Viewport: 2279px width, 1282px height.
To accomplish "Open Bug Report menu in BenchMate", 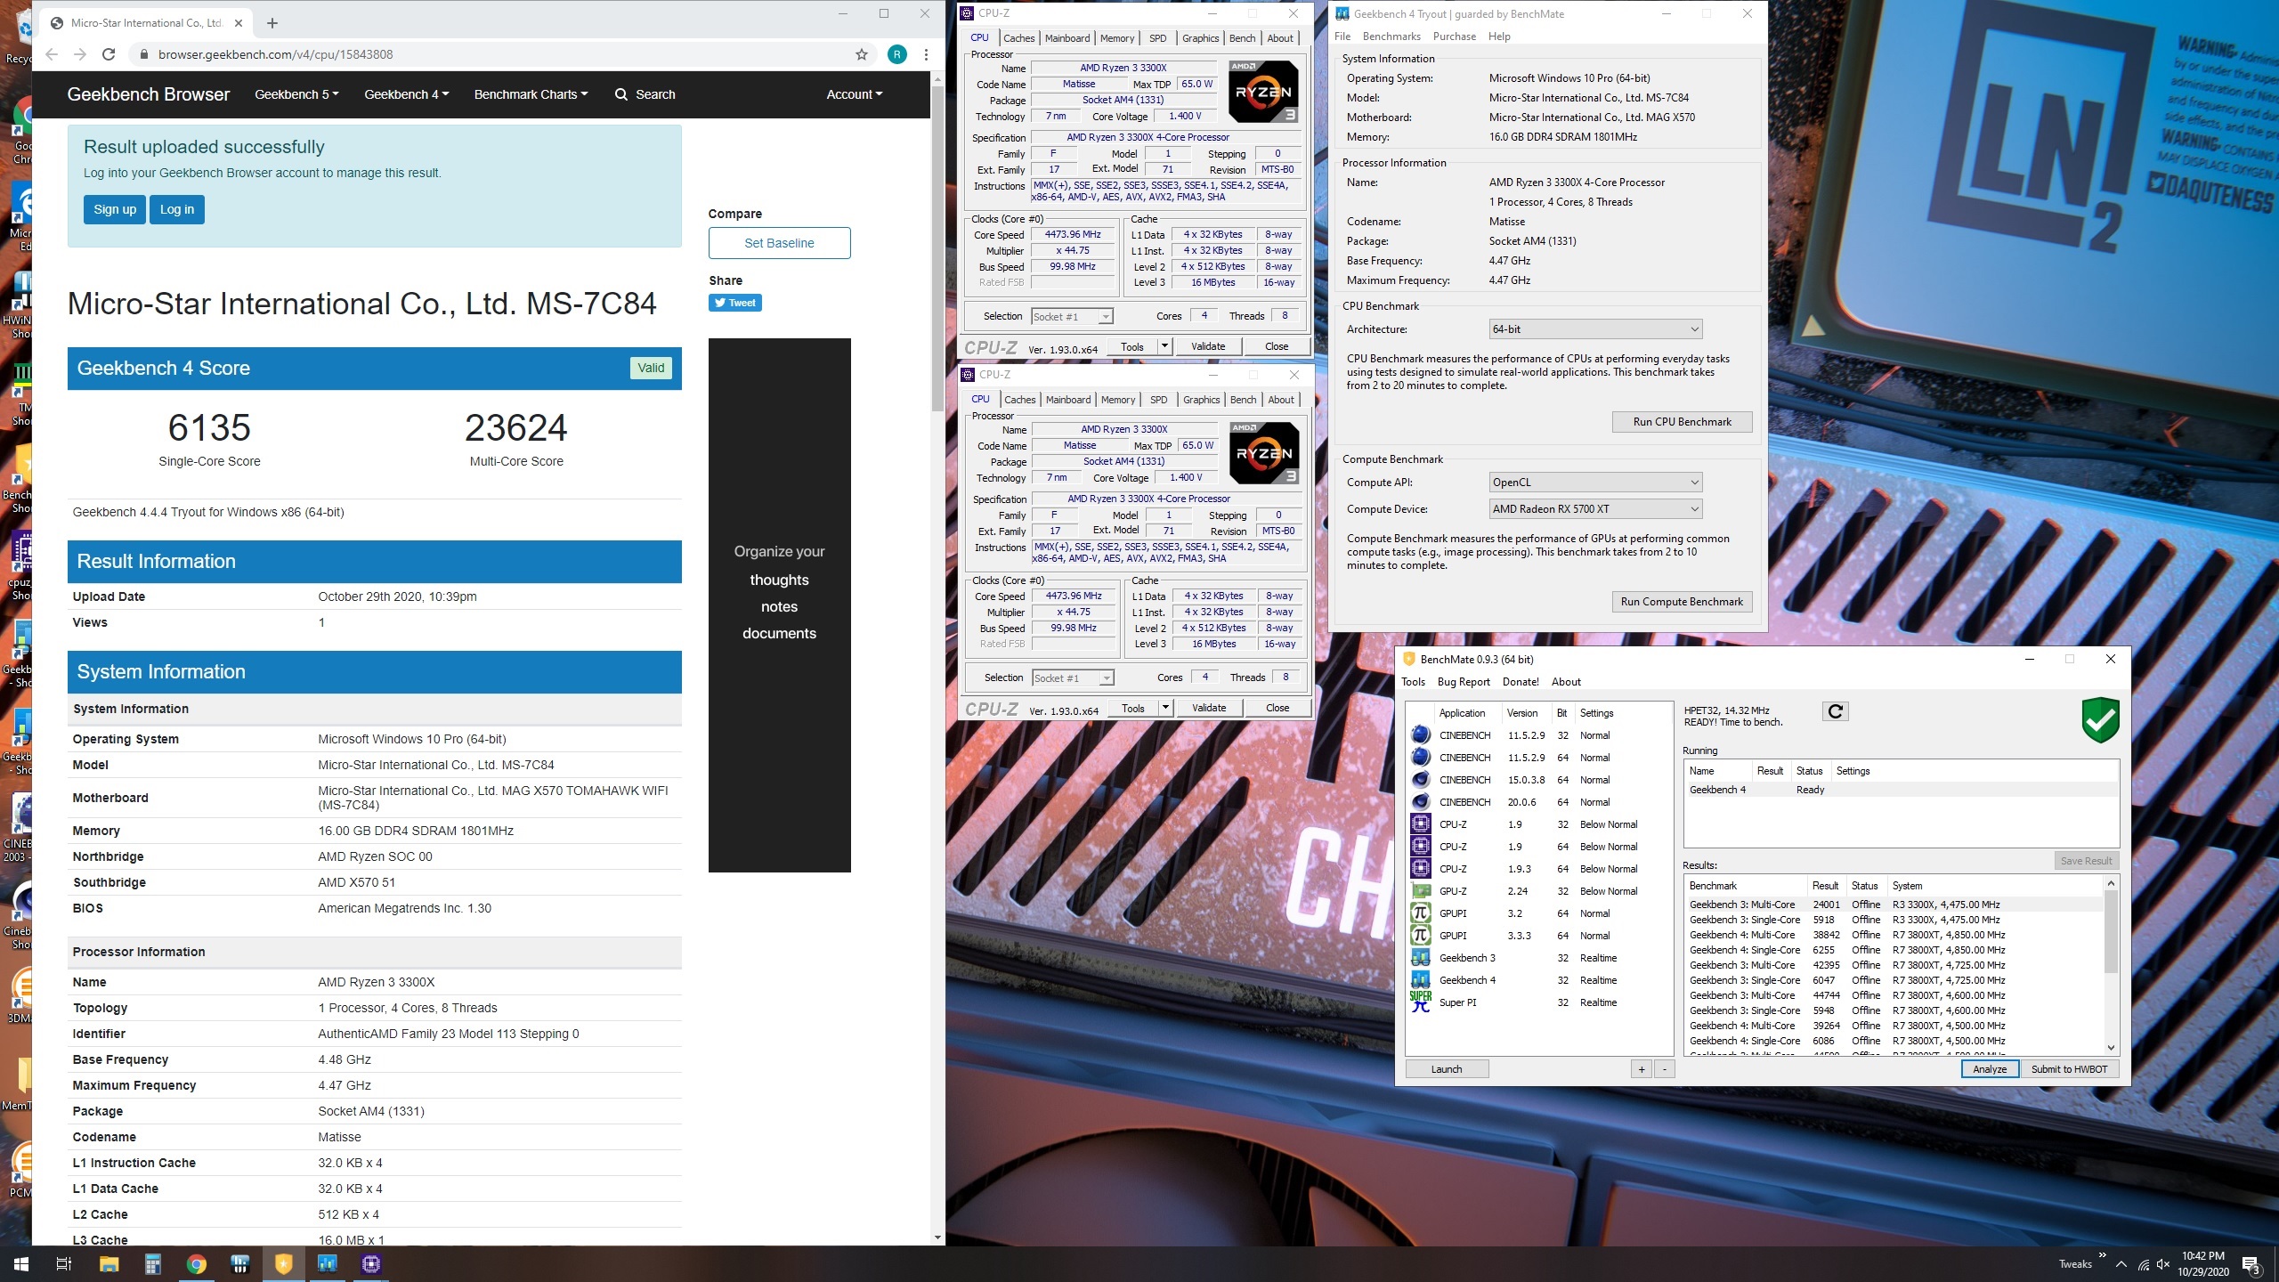I will pos(1464,682).
